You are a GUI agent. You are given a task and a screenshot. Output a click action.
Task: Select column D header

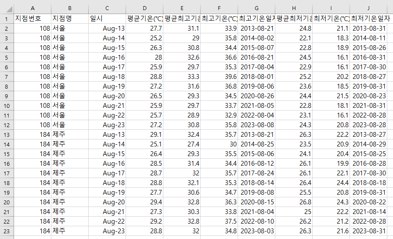pos(144,8)
